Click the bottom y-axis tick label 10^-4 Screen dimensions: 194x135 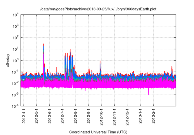pos(15,106)
